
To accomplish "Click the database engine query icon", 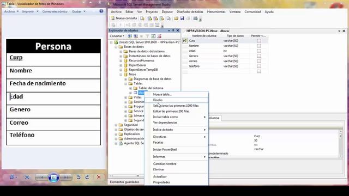I will click(x=142, y=18).
